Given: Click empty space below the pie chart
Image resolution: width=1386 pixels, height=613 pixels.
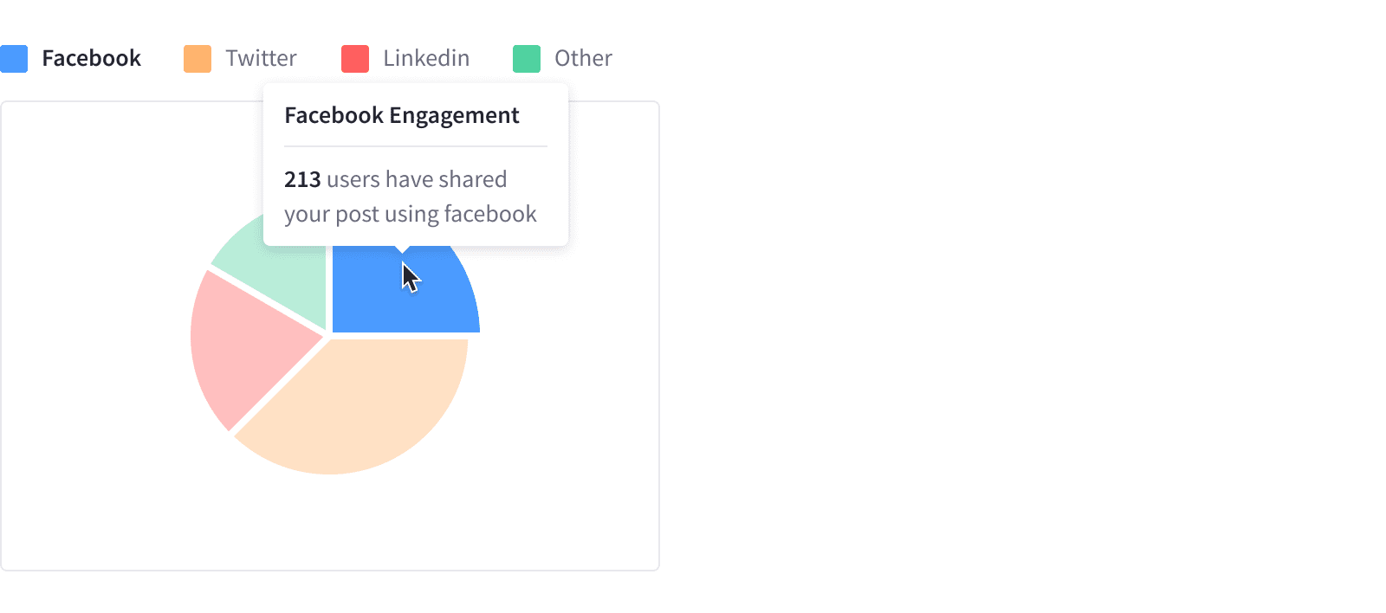Looking at the screenshot, I should pyautogui.click(x=329, y=528).
